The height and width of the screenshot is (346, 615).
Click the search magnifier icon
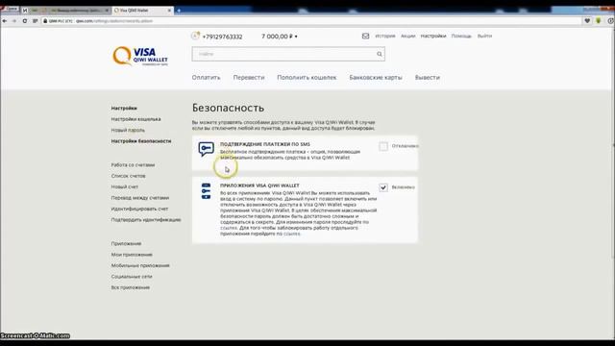[380, 54]
